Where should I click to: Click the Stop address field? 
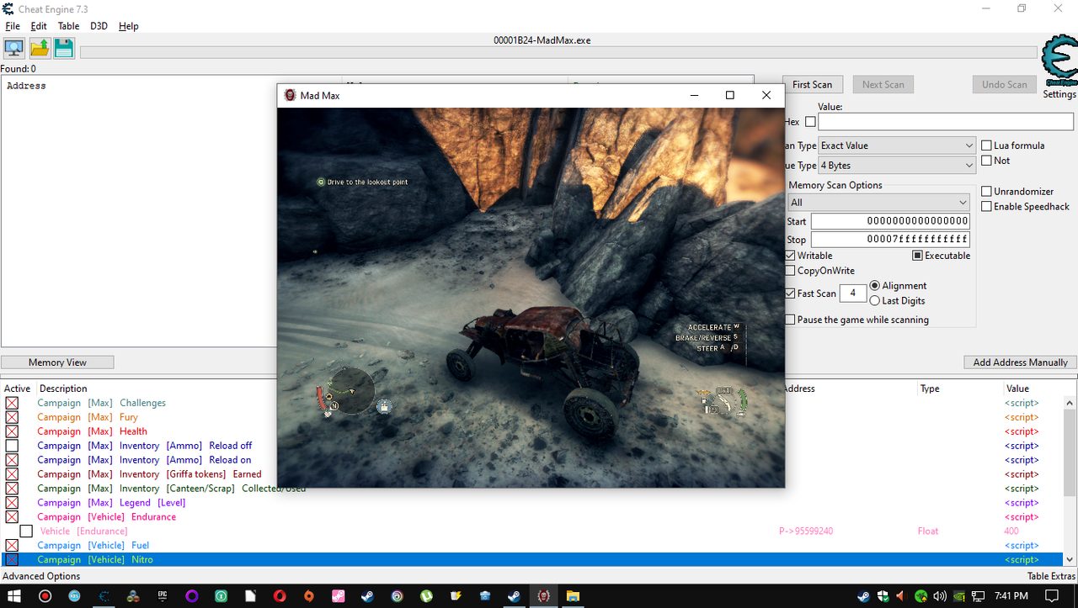tap(890, 240)
